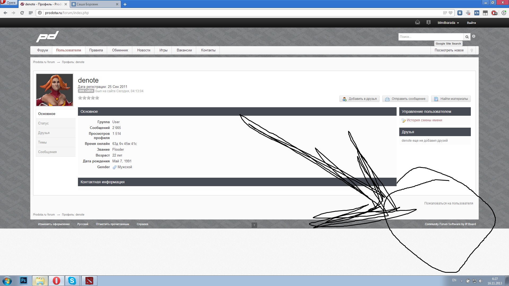509x286 pixels.
Task: Click the Добавить в друзья button
Action: (x=359, y=99)
